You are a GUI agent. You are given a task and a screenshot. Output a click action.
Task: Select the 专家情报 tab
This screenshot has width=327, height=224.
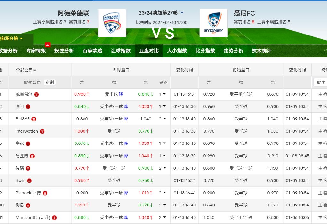(36, 51)
